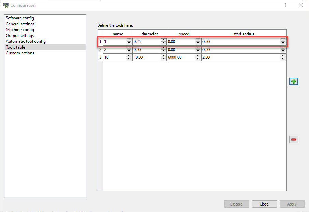Screen dimensions: 309x212
Task: Open Custom actions section
Action: pyautogui.click(x=20, y=53)
